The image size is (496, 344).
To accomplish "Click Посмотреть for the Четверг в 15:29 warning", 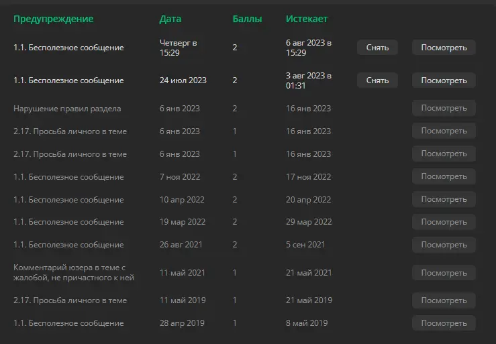I will (444, 48).
